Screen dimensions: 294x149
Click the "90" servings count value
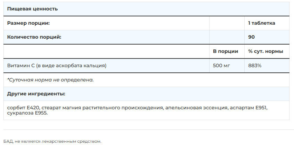coord(252,37)
